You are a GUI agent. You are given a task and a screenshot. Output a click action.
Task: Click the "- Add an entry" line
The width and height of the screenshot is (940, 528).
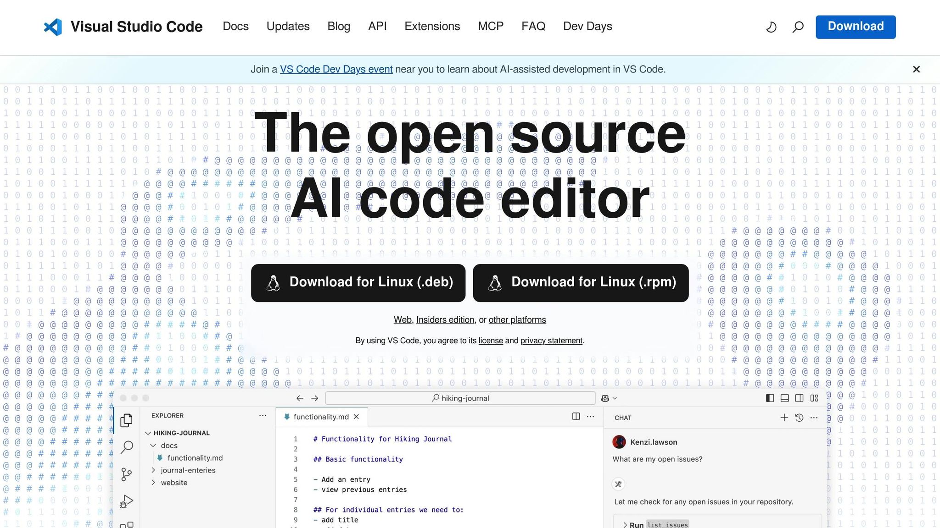pos(341,479)
